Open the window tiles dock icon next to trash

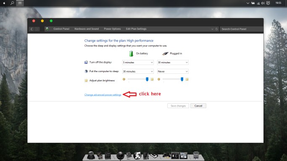click(183, 156)
